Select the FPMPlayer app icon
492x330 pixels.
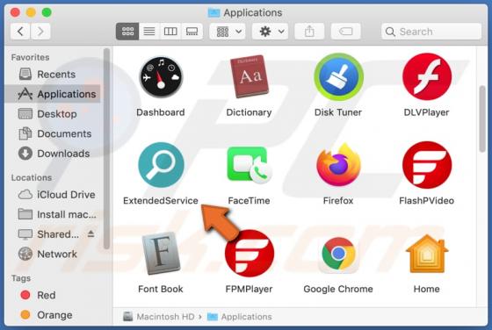250,254
